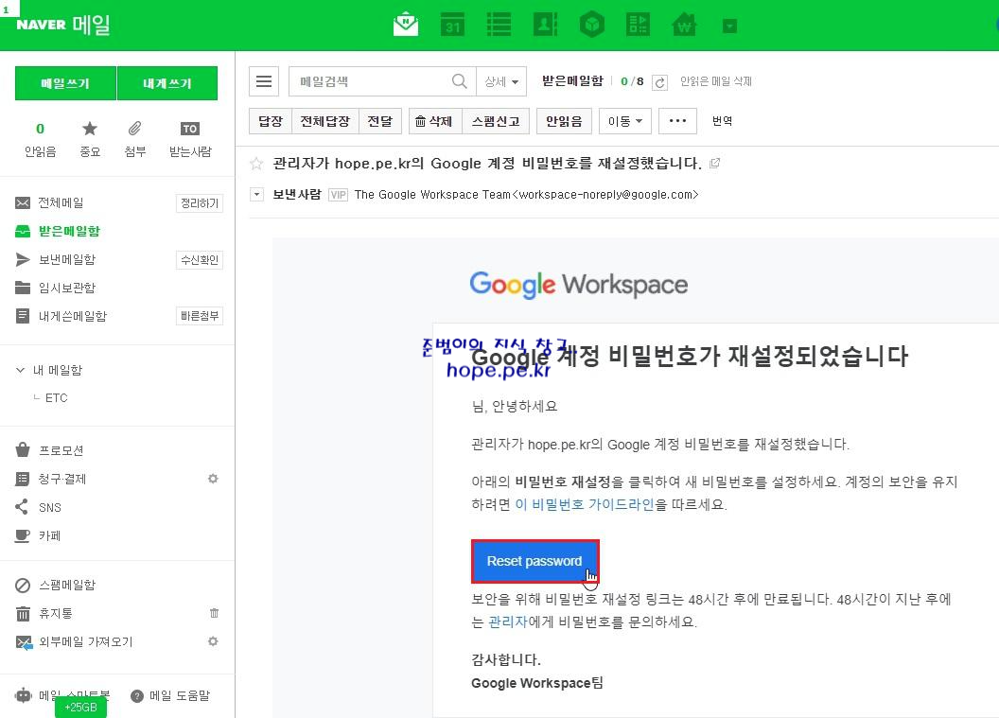Image resolution: width=999 pixels, height=718 pixels.
Task: Click 수신확인 read-receipt button
Action: click(x=200, y=260)
